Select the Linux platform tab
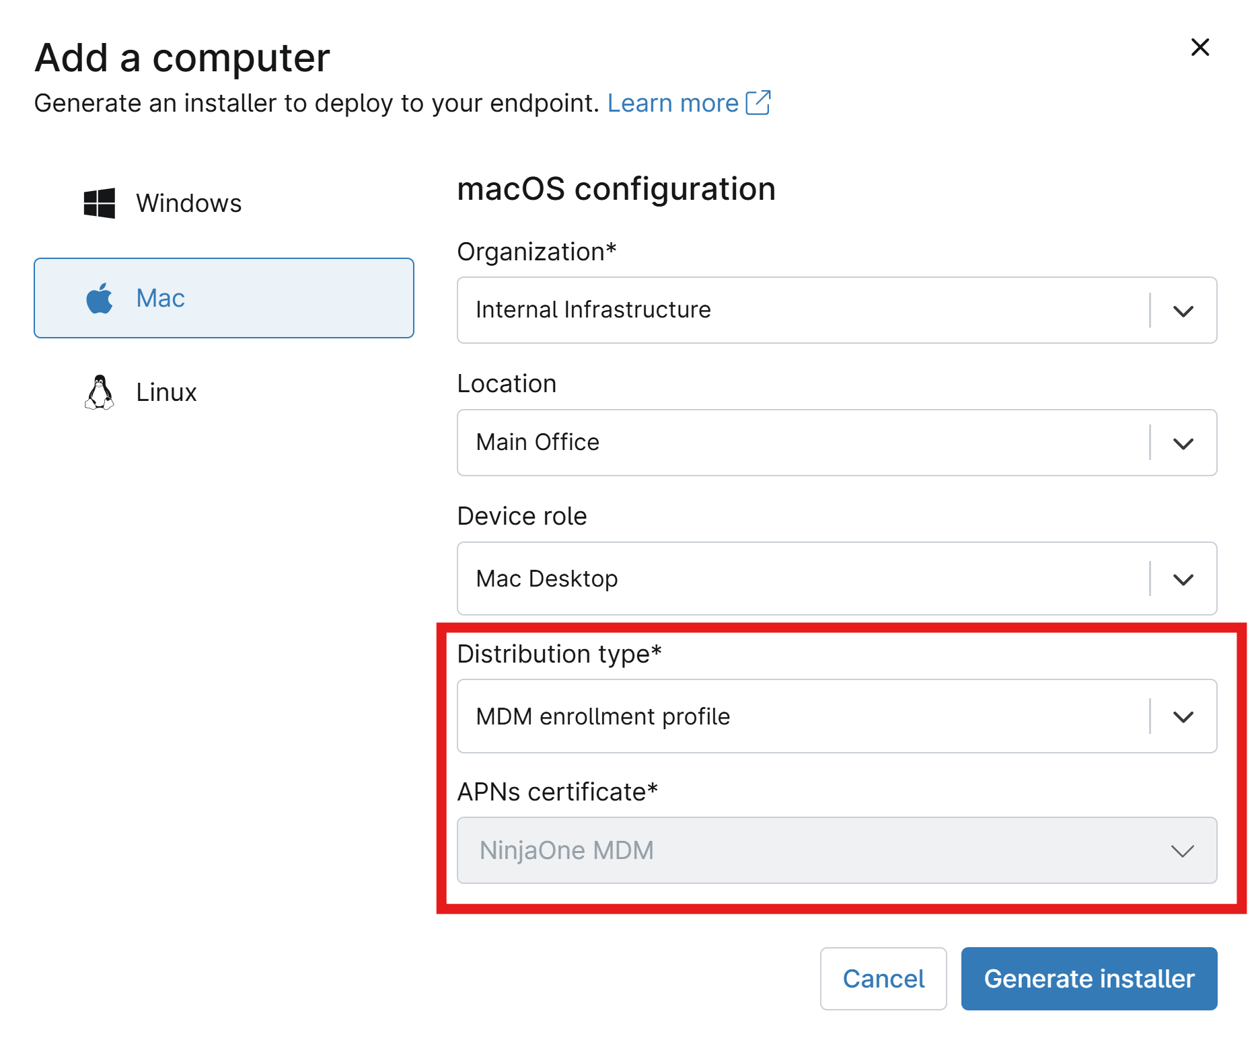This screenshot has width=1252, height=1042. (x=224, y=392)
